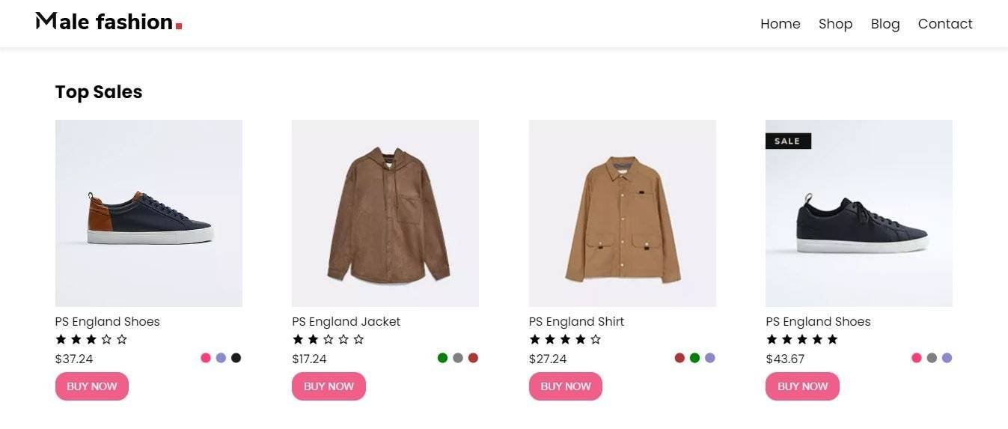Click the SALE badge on the shoes
Screen dimensions: 1008x429
[x=788, y=141]
